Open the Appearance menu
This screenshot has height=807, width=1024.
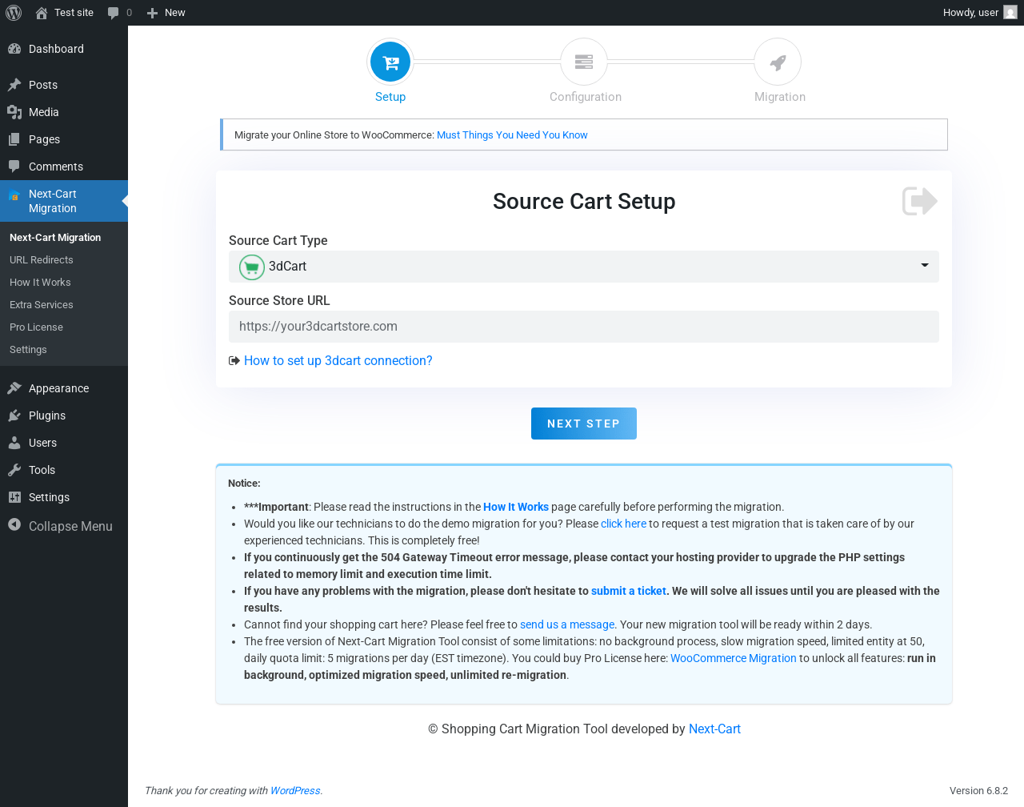coord(64,388)
